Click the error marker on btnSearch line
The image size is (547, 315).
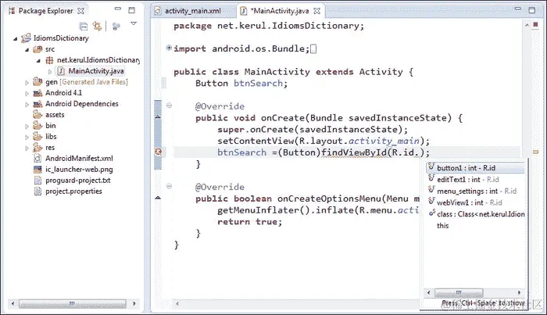click(158, 152)
